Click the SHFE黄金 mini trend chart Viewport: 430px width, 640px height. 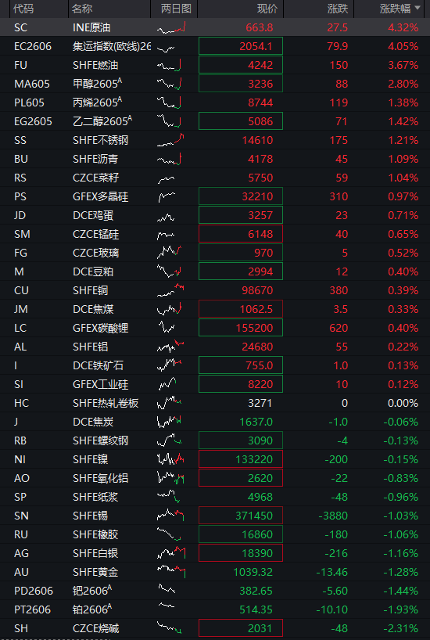click(x=171, y=572)
